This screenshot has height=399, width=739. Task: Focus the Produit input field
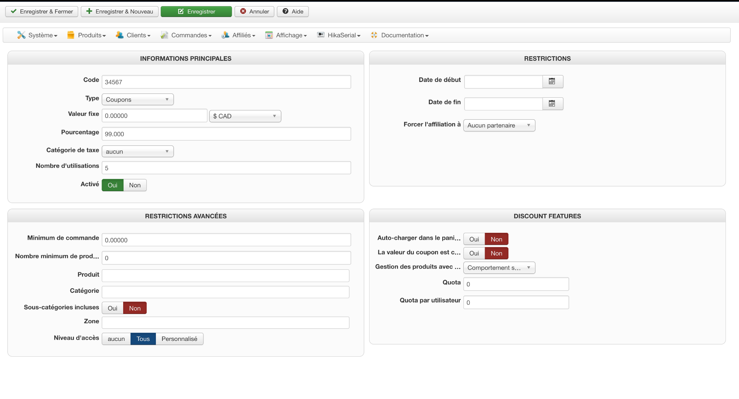click(226, 276)
